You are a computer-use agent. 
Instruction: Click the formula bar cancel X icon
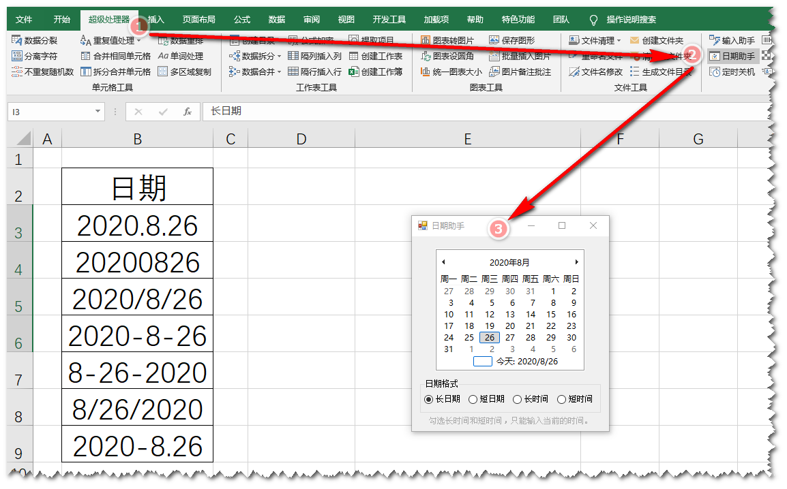tap(138, 112)
